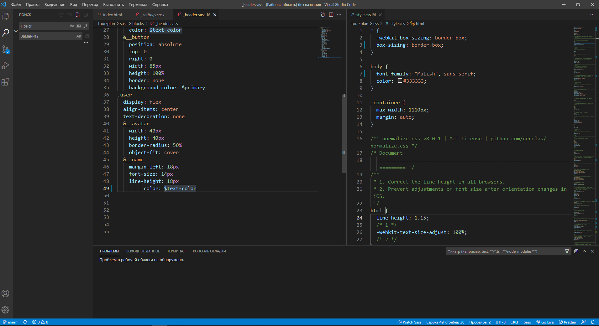Image resolution: width=599 pixels, height=326 pixels.
Task: Open css folder in right breadcrumb
Action: coord(376,23)
